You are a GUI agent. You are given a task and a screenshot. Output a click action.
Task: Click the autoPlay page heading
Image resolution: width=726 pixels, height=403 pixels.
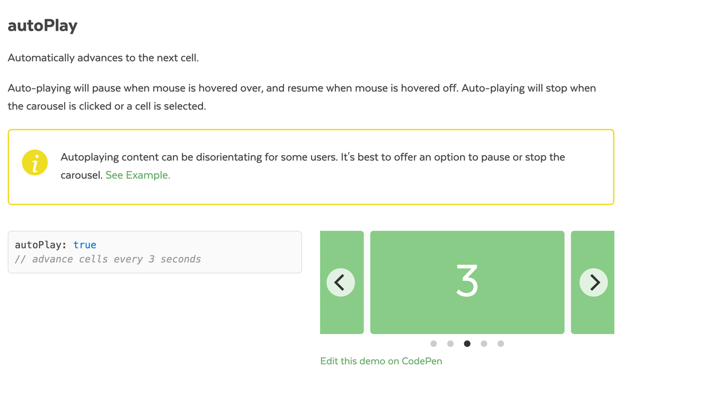[42, 25]
